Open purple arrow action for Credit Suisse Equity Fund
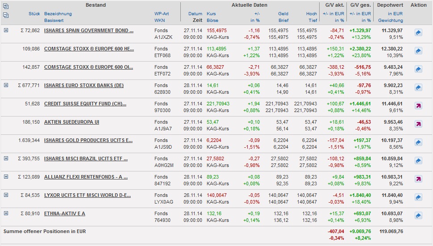The width and height of the screenshot is (433, 246). (x=418, y=106)
